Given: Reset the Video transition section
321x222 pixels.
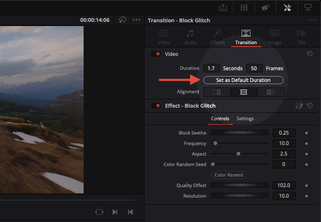Looking at the screenshot, I should pyautogui.click(x=310, y=54).
